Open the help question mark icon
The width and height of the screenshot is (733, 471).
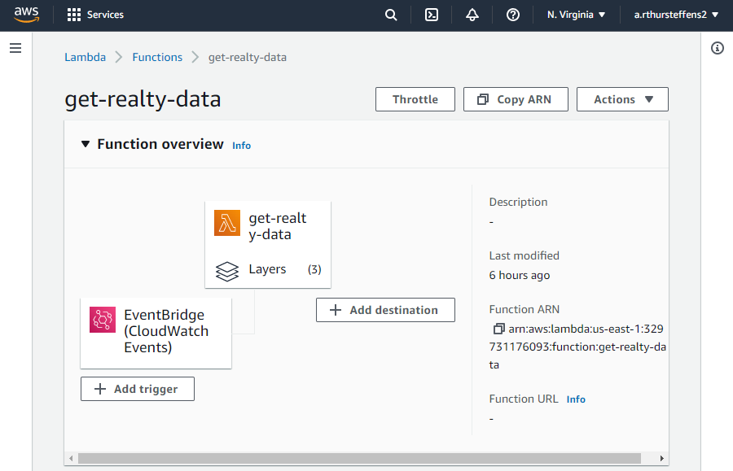click(513, 15)
